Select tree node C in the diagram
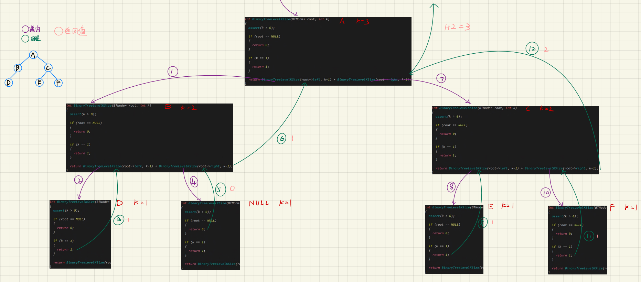Screen dimensions: 641x282 click(x=48, y=68)
